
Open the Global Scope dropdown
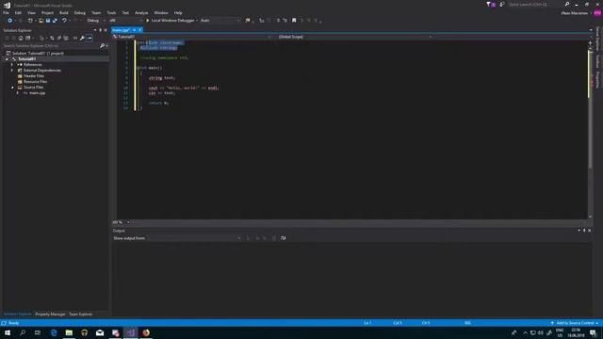coord(354,37)
